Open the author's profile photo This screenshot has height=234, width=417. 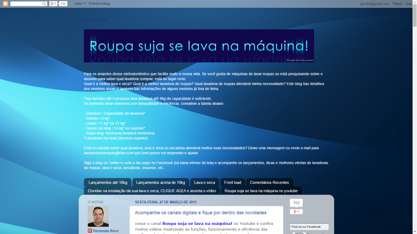(98, 216)
